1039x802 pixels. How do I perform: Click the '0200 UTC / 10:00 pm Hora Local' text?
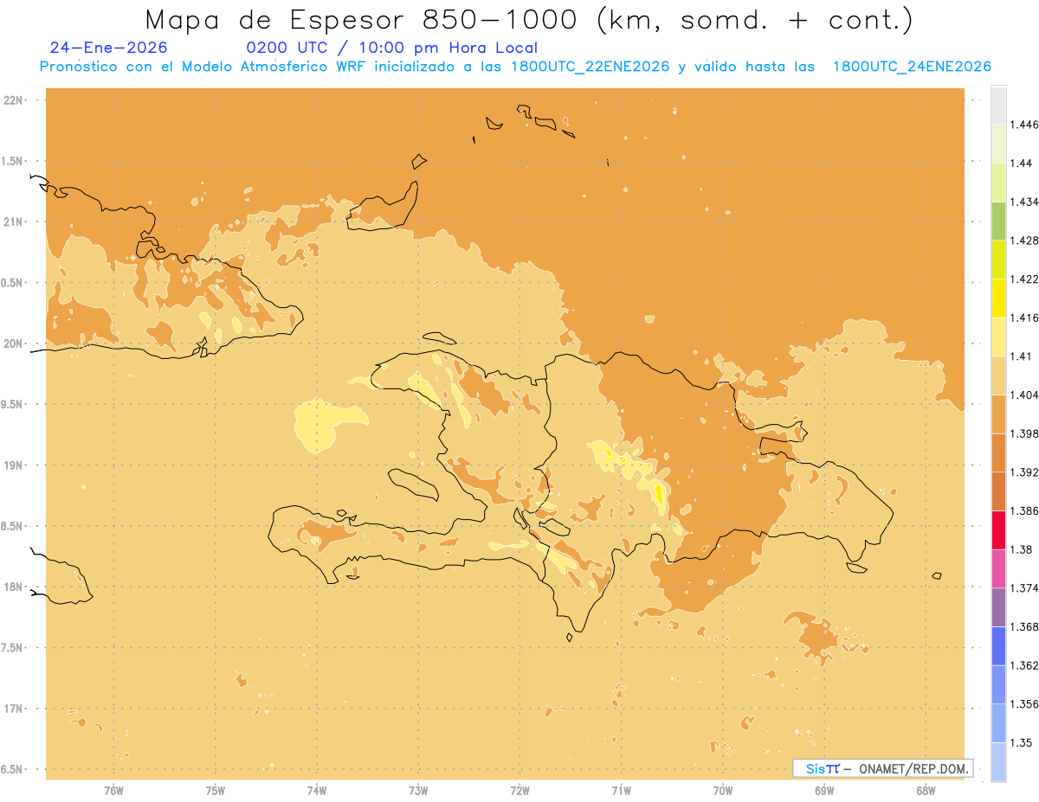392,48
